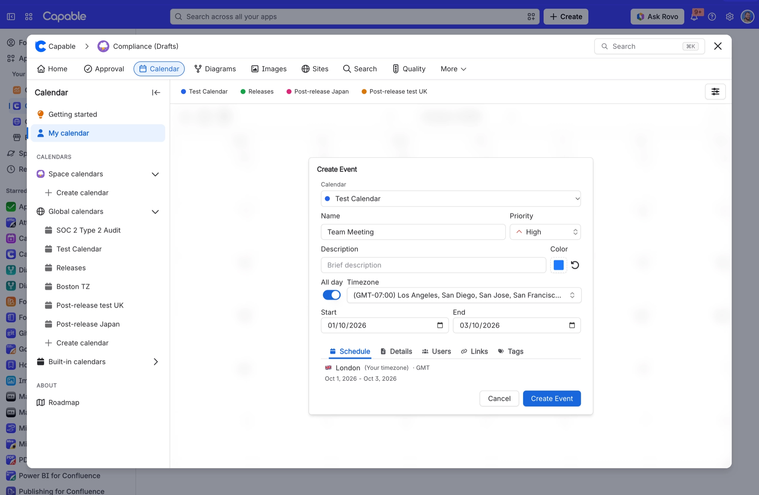Toggle Post-release test UK legend visibility
Viewport: 759px width, 495px height.
coord(394,91)
